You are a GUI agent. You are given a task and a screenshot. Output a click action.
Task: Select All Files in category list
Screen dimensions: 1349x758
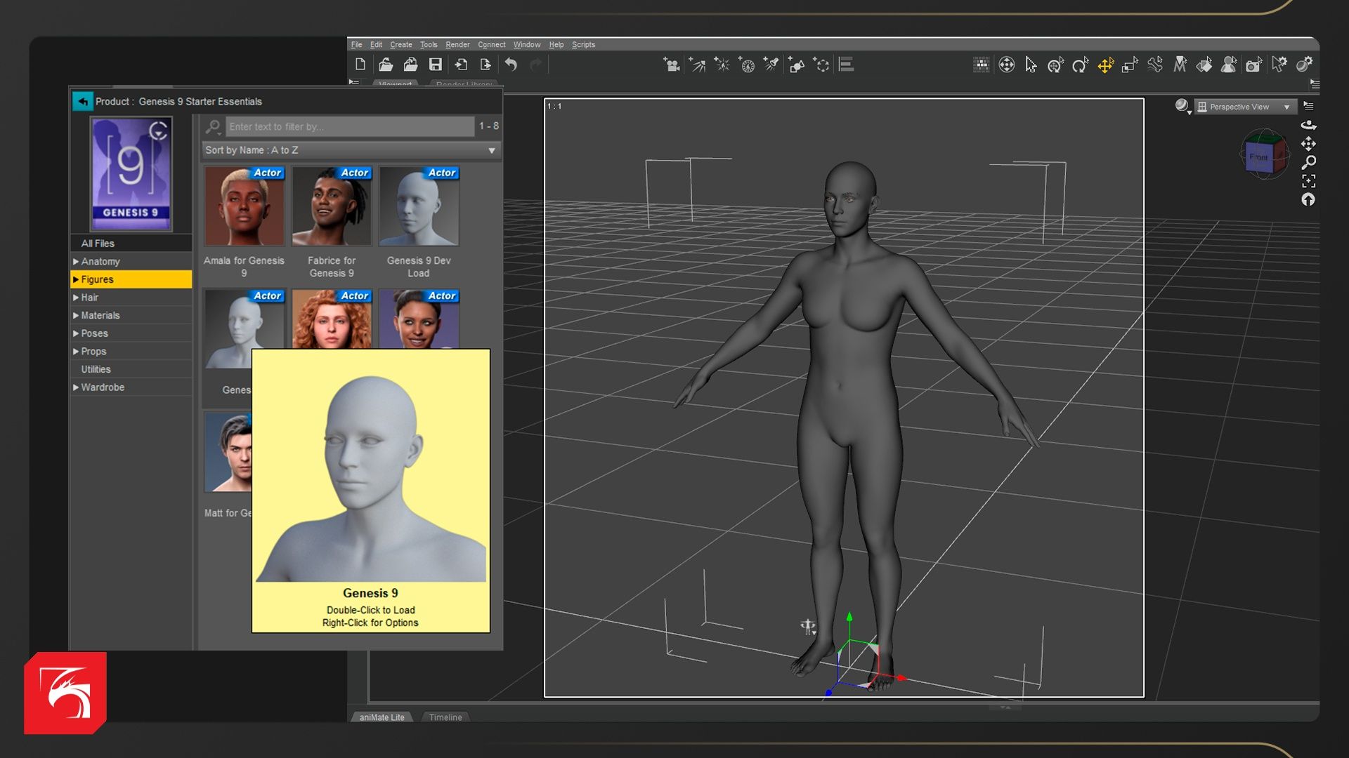131,244
